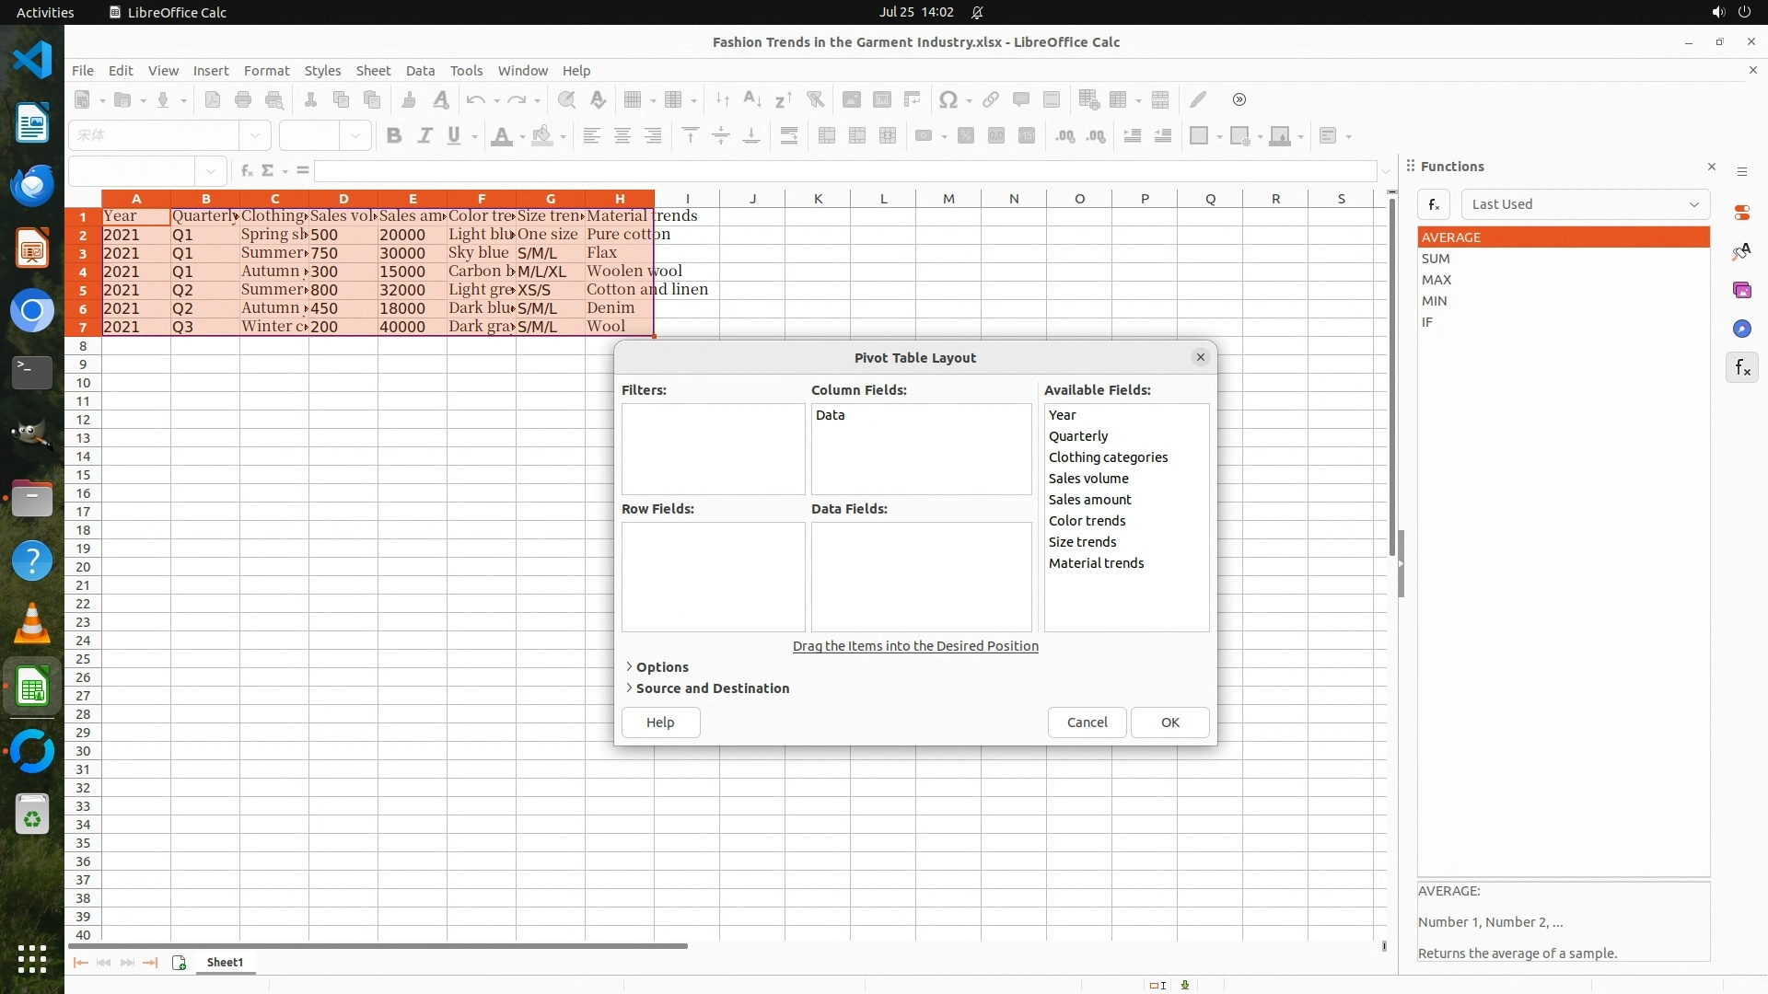1768x994 pixels.
Task: Expand the Source and Destination section
Action: point(711,688)
